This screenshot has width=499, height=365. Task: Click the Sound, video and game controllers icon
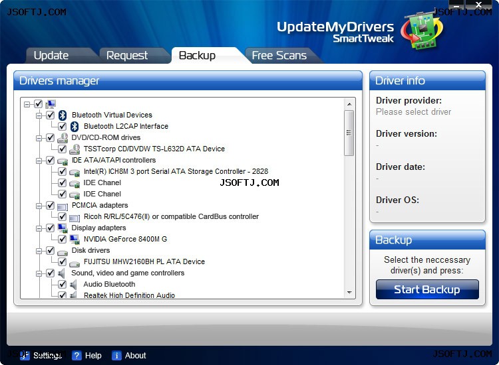click(x=61, y=273)
